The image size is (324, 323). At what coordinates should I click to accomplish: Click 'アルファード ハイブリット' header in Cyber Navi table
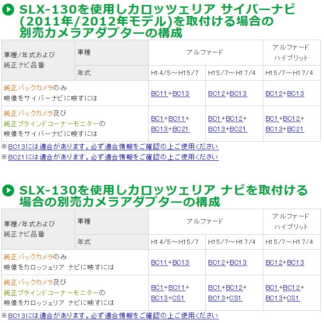click(x=292, y=52)
